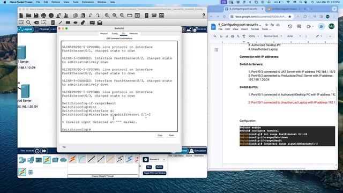This screenshot has width=343, height=193.
Task: Select the Place Note tool
Action: pyautogui.click(x=53, y=23)
